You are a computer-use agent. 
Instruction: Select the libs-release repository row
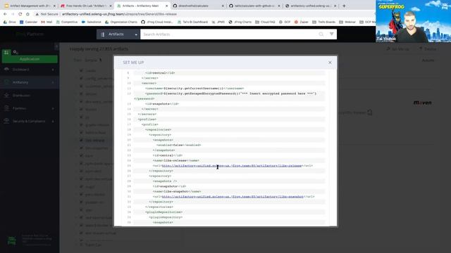[x=94, y=141]
